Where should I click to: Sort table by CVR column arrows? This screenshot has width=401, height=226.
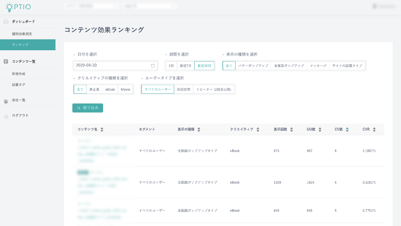[374, 130]
